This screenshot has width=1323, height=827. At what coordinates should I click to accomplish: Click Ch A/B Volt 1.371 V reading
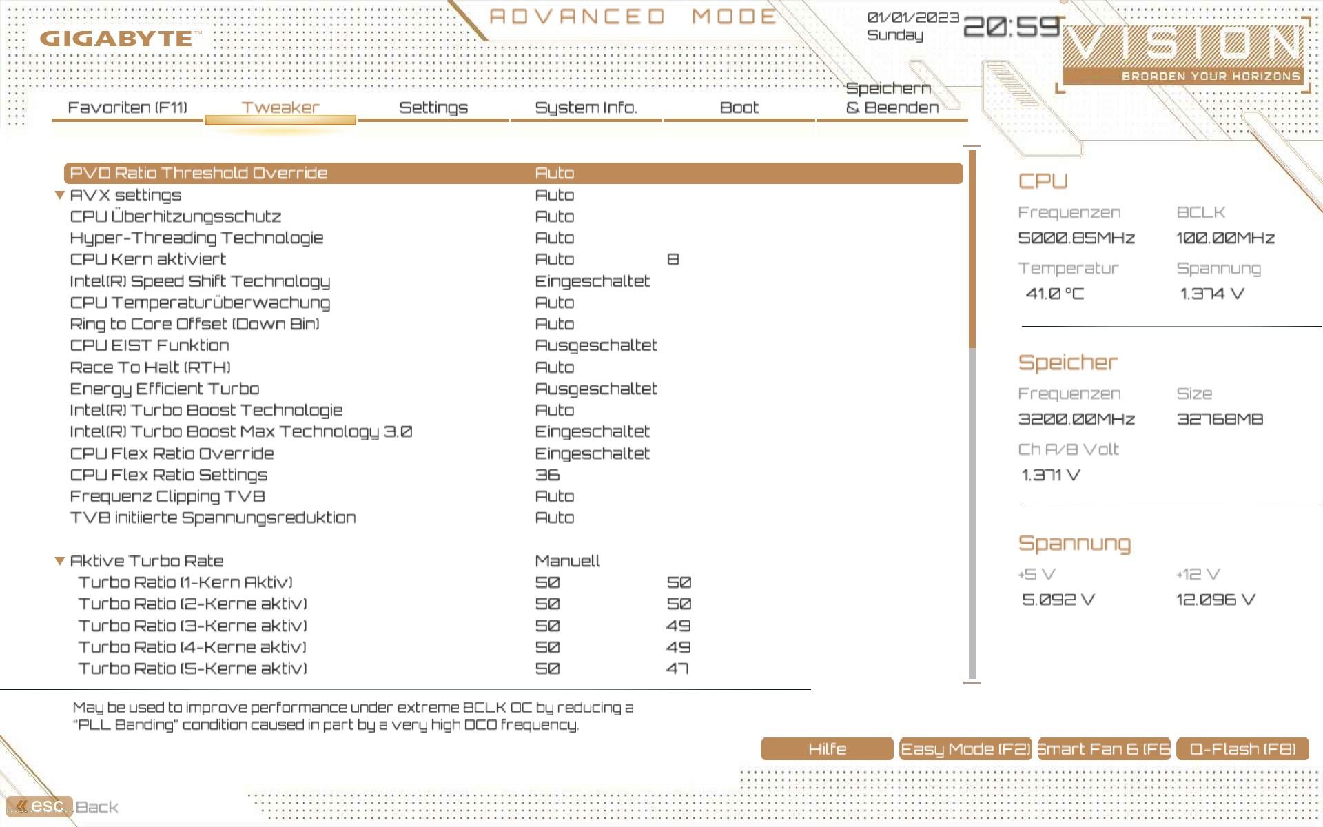pos(1050,475)
